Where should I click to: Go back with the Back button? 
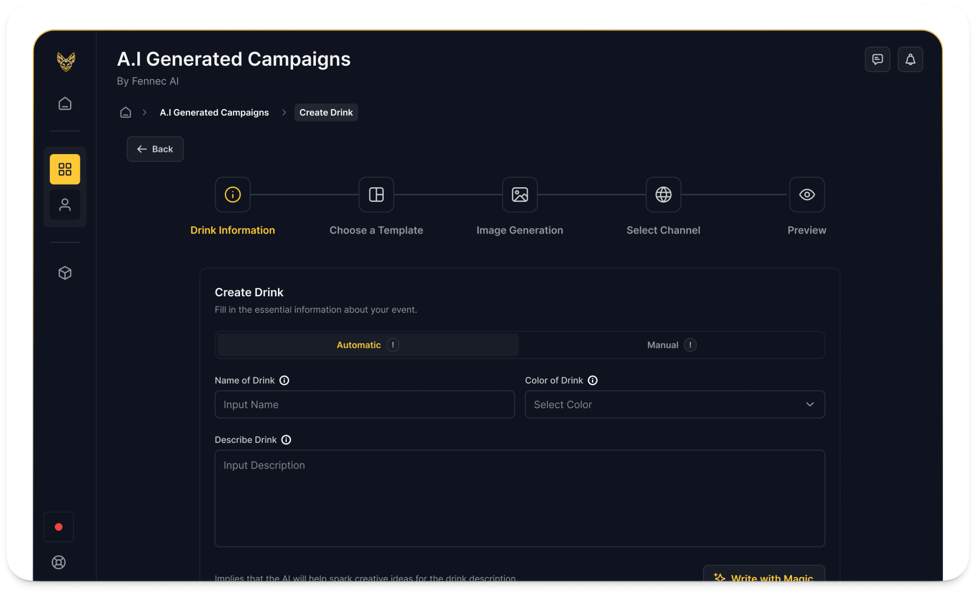click(x=155, y=149)
